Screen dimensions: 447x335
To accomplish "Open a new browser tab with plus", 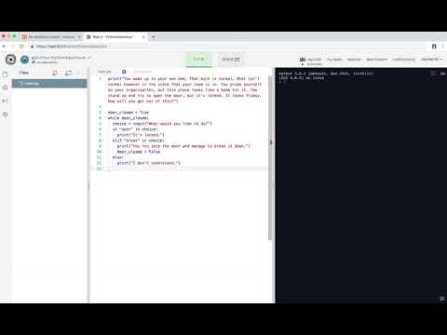I will [x=154, y=37].
